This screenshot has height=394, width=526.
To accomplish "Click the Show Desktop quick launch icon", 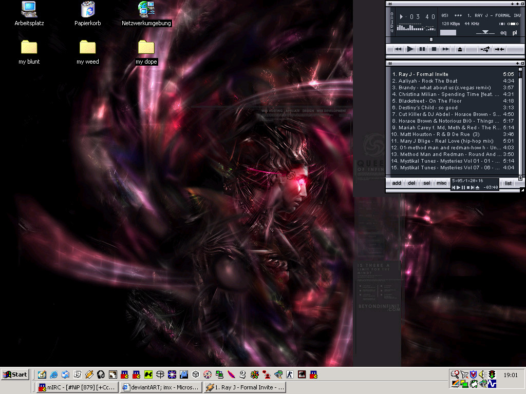I will pyautogui.click(x=42, y=375).
